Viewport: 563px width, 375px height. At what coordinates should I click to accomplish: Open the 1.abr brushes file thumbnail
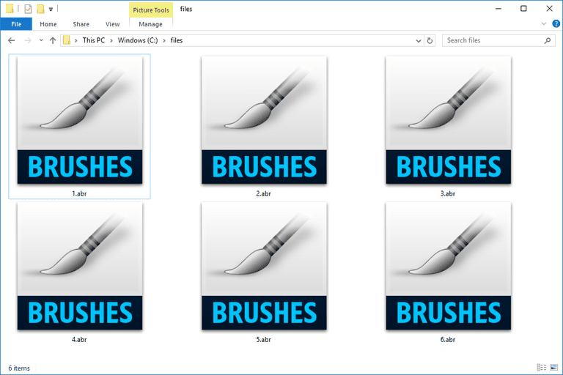(x=80, y=120)
